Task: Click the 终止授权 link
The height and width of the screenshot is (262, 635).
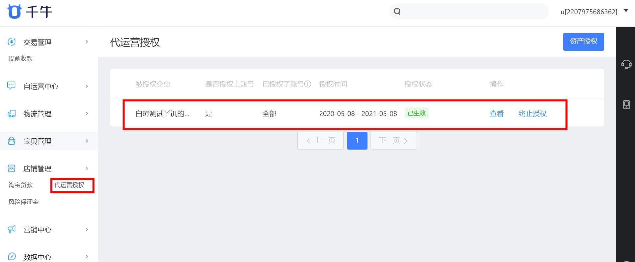Action: click(x=532, y=114)
